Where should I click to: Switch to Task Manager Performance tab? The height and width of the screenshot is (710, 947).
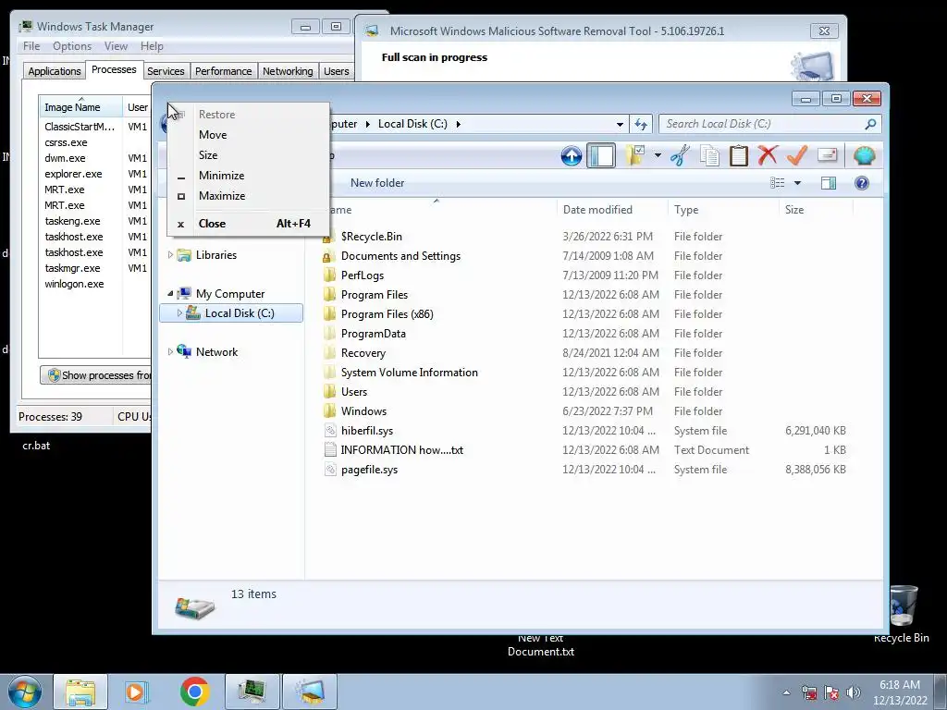click(x=224, y=71)
